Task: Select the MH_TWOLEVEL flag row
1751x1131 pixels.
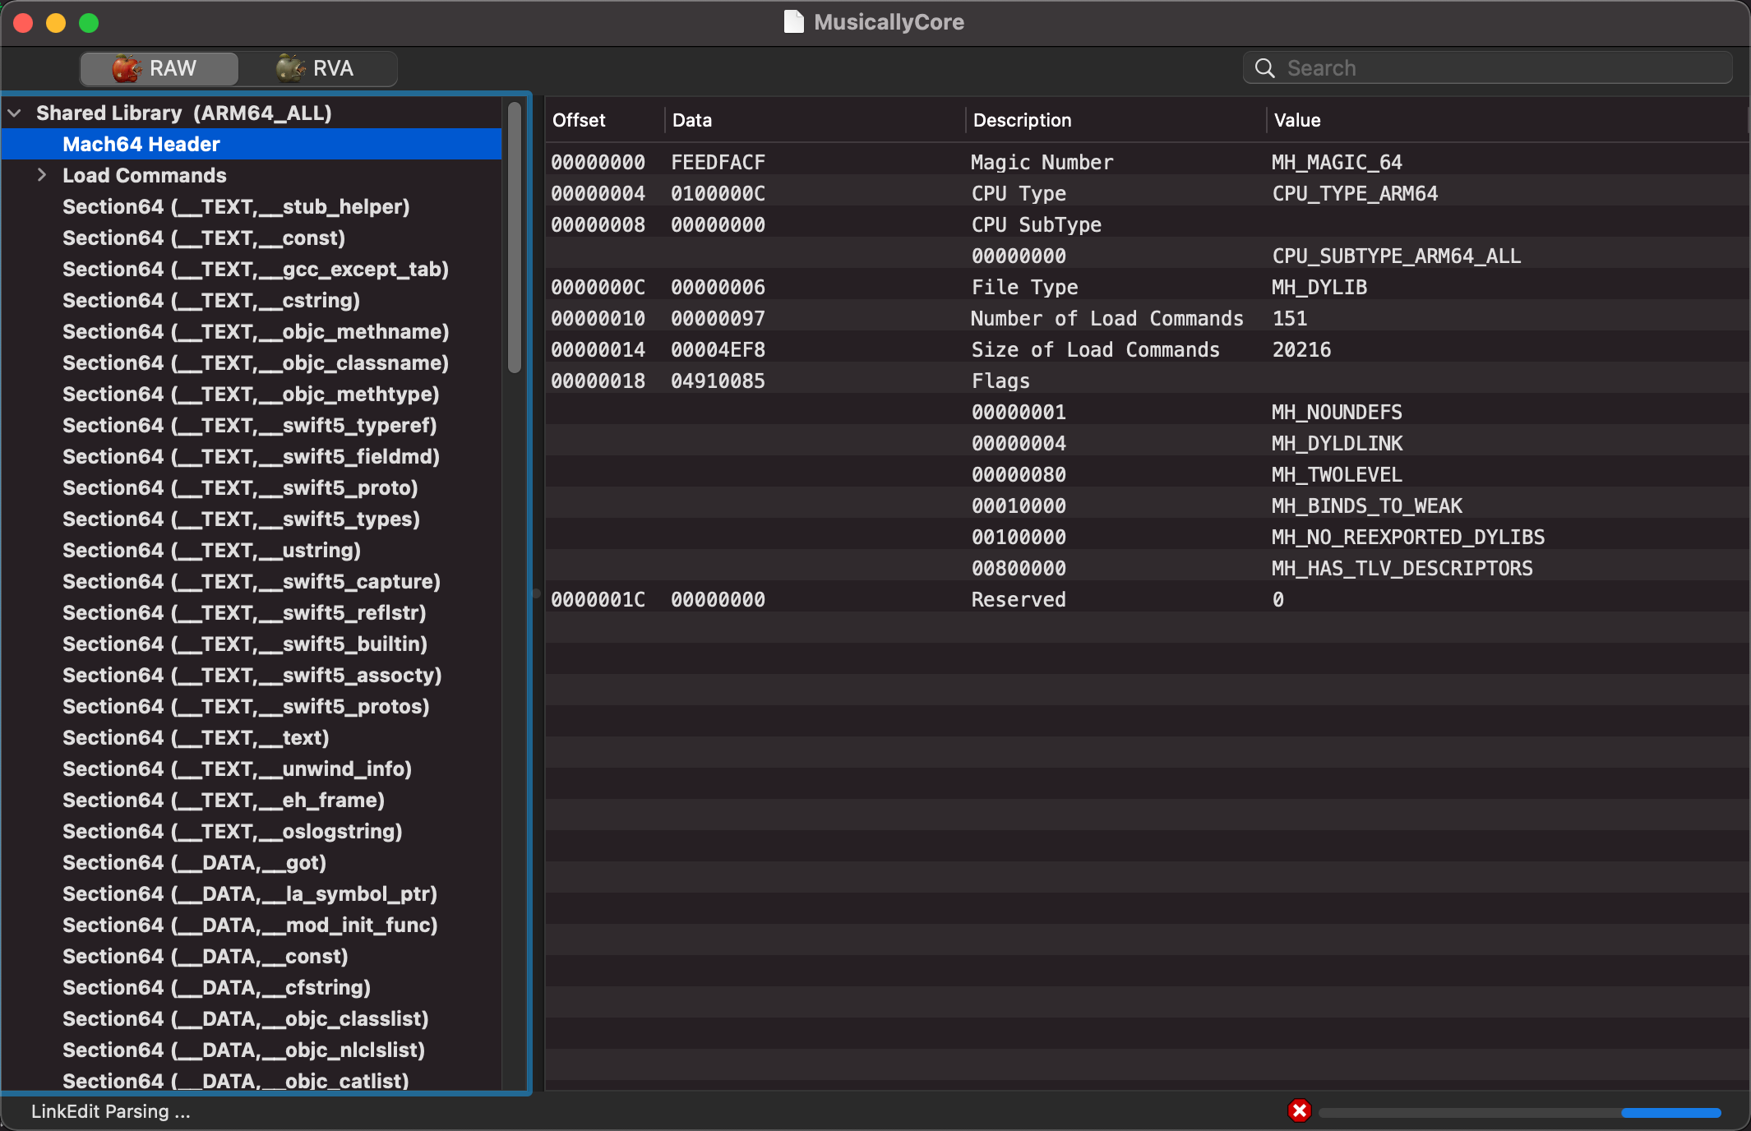Action: pyautogui.click(x=1147, y=474)
